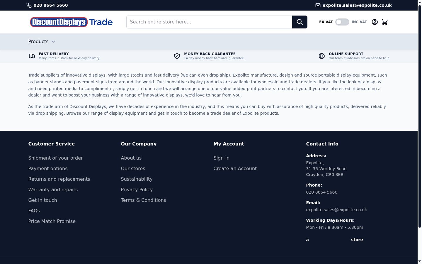The width and height of the screenshot is (422, 264).
Task: Click header email expolite.sales@expolite.co.uk
Action: 357,5
